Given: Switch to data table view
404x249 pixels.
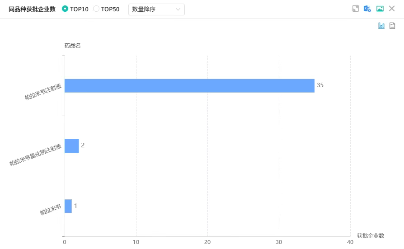Looking at the screenshot, I should 392,26.
